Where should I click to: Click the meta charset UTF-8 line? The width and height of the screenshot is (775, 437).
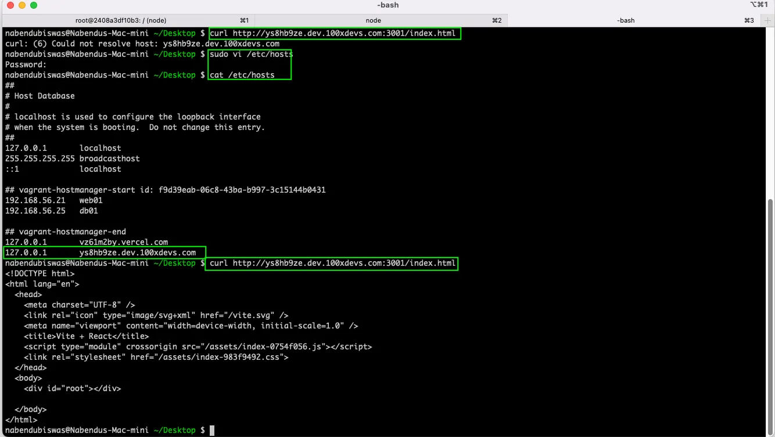pos(79,305)
